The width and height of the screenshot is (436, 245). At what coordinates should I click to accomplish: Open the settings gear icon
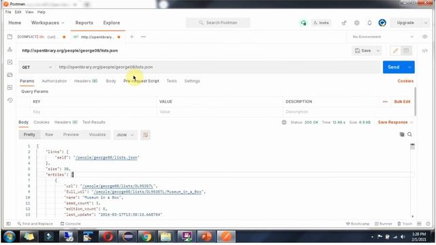(x=357, y=22)
